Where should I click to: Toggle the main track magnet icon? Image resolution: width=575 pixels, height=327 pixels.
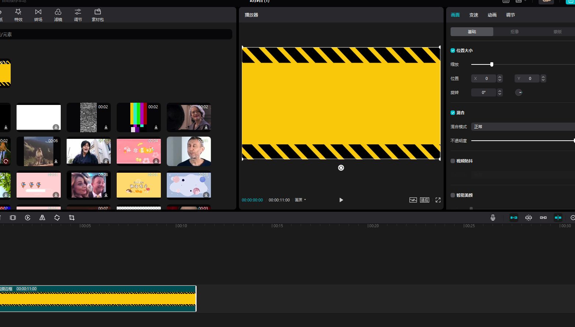pyautogui.click(x=514, y=218)
